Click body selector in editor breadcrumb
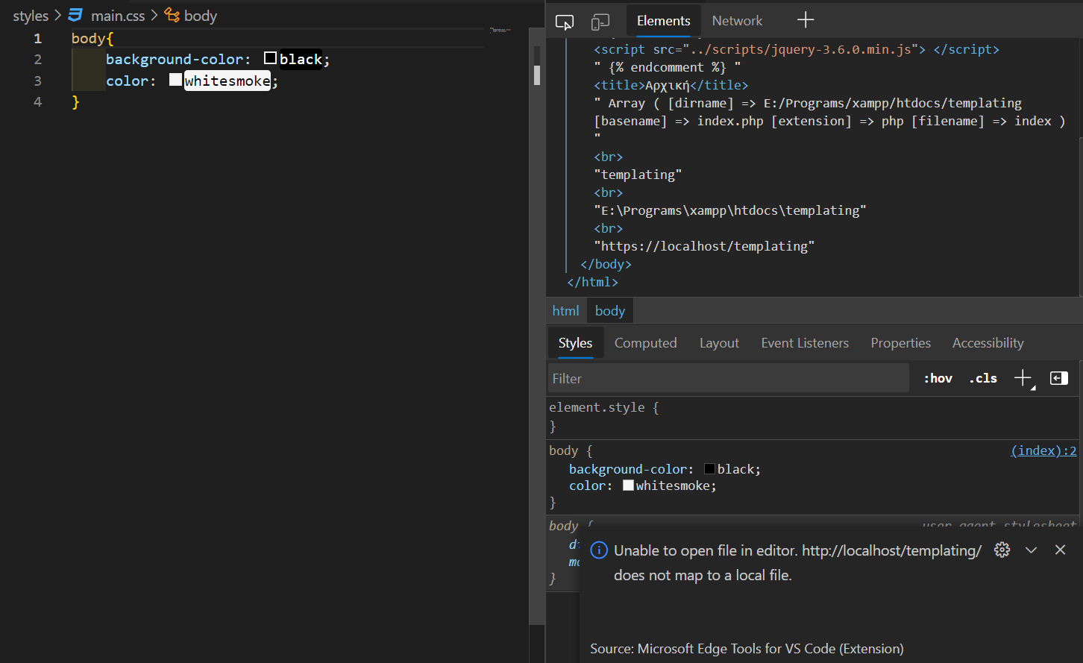Screen dimensions: 1083x663 tap(201, 16)
